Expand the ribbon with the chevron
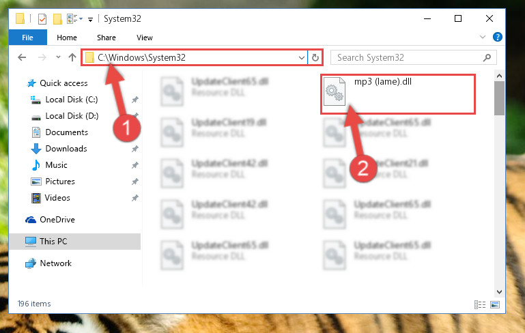525x333 pixels. coord(483,37)
